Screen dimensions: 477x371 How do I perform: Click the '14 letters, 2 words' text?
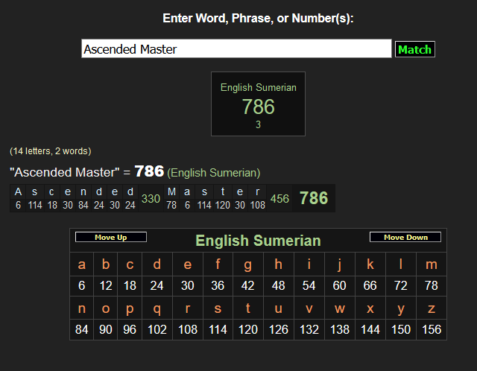[51, 151]
